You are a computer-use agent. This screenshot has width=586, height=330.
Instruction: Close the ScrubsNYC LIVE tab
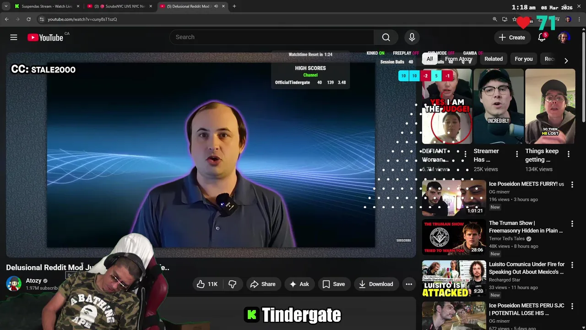tap(151, 6)
